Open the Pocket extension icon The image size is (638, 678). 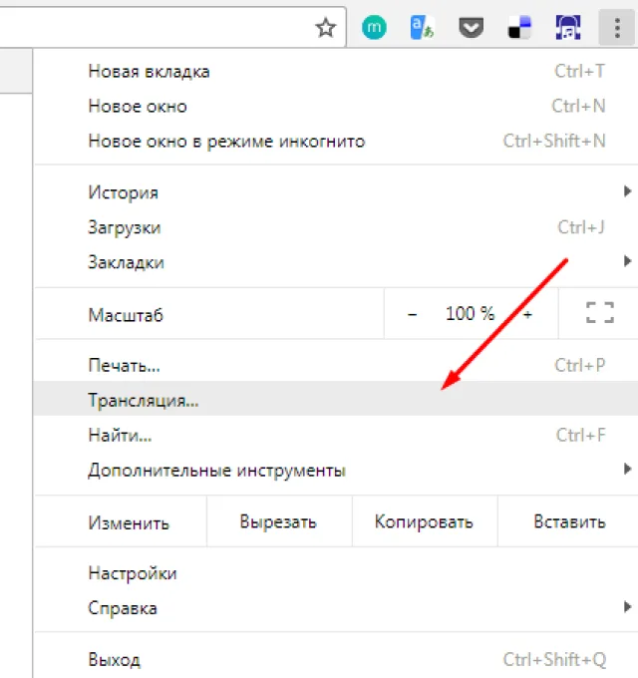pyautogui.click(x=471, y=29)
